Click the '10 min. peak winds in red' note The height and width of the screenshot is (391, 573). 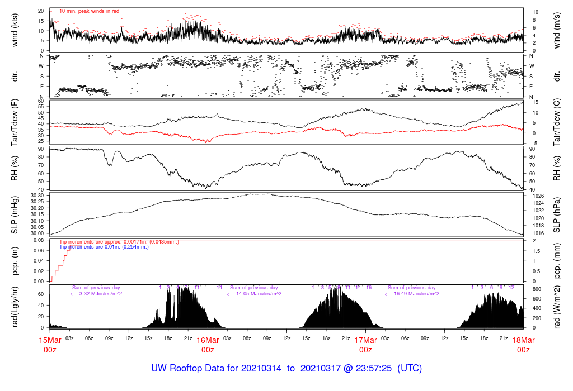pos(89,11)
